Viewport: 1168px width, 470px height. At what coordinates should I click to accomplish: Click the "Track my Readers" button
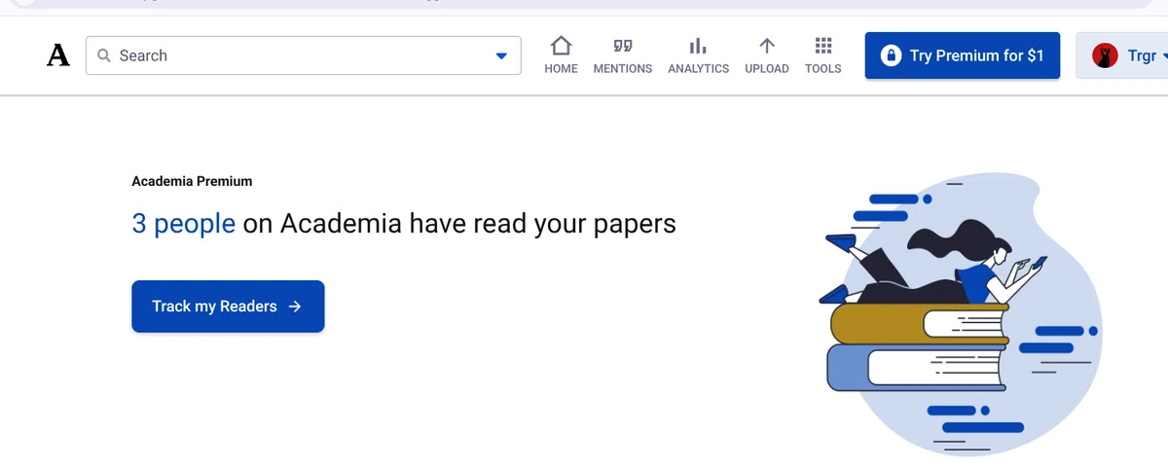(228, 307)
